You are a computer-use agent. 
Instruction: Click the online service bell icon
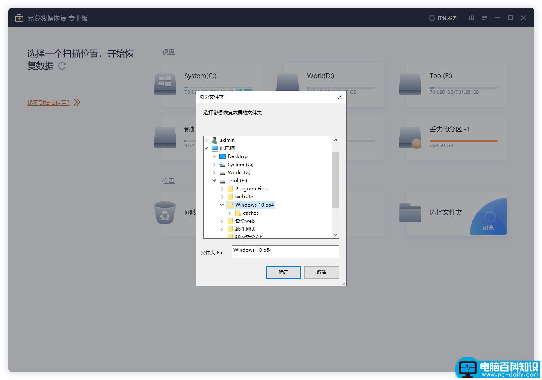pyautogui.click(x=432, y=18)
